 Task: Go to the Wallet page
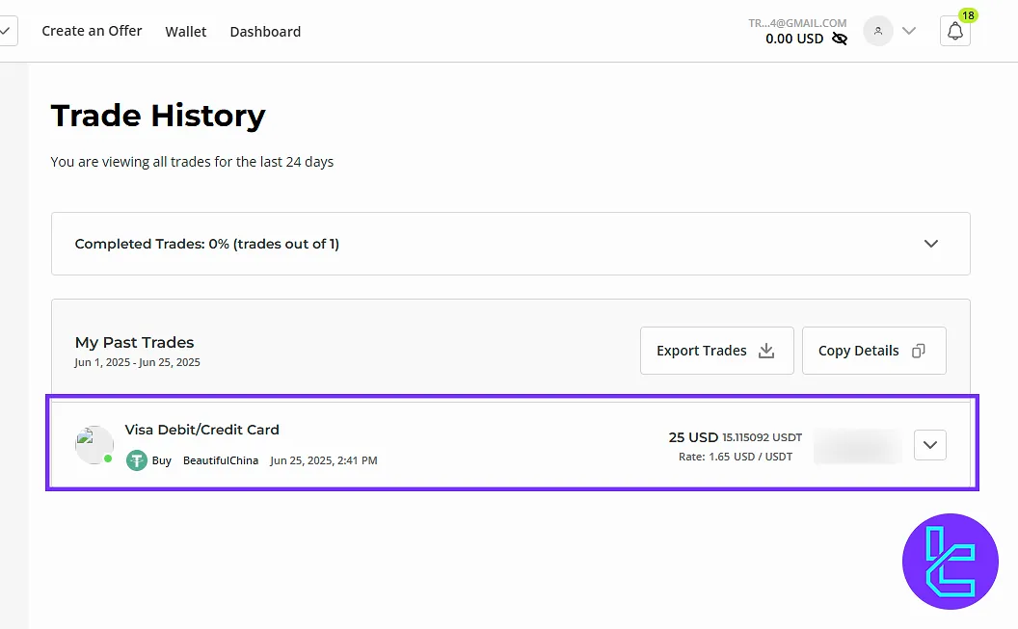[x=186, y=32]
